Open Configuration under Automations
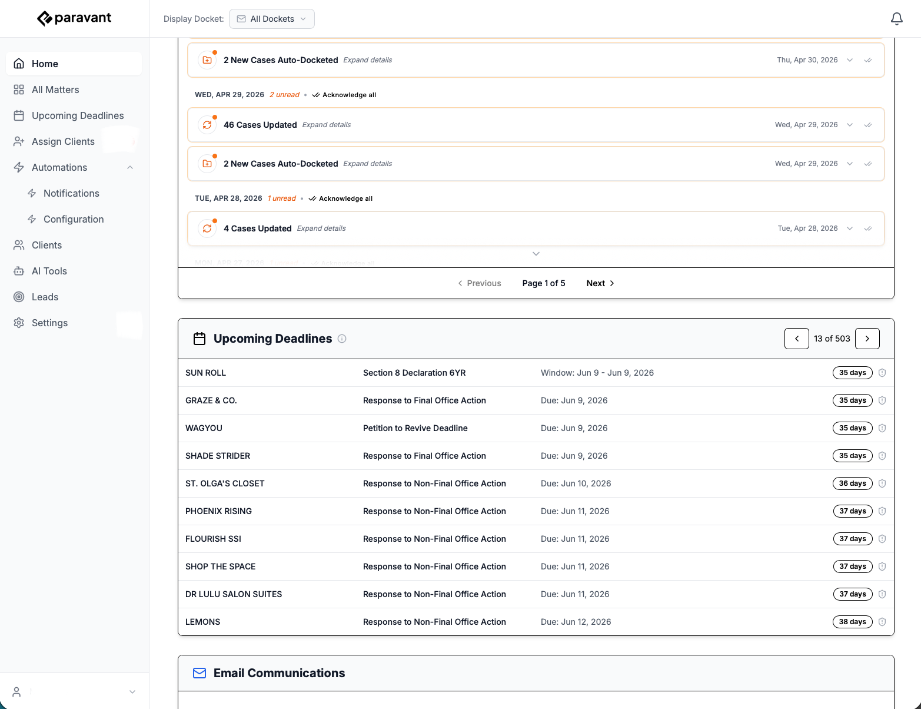The image size is (921, 709). [x=74, y=219]
